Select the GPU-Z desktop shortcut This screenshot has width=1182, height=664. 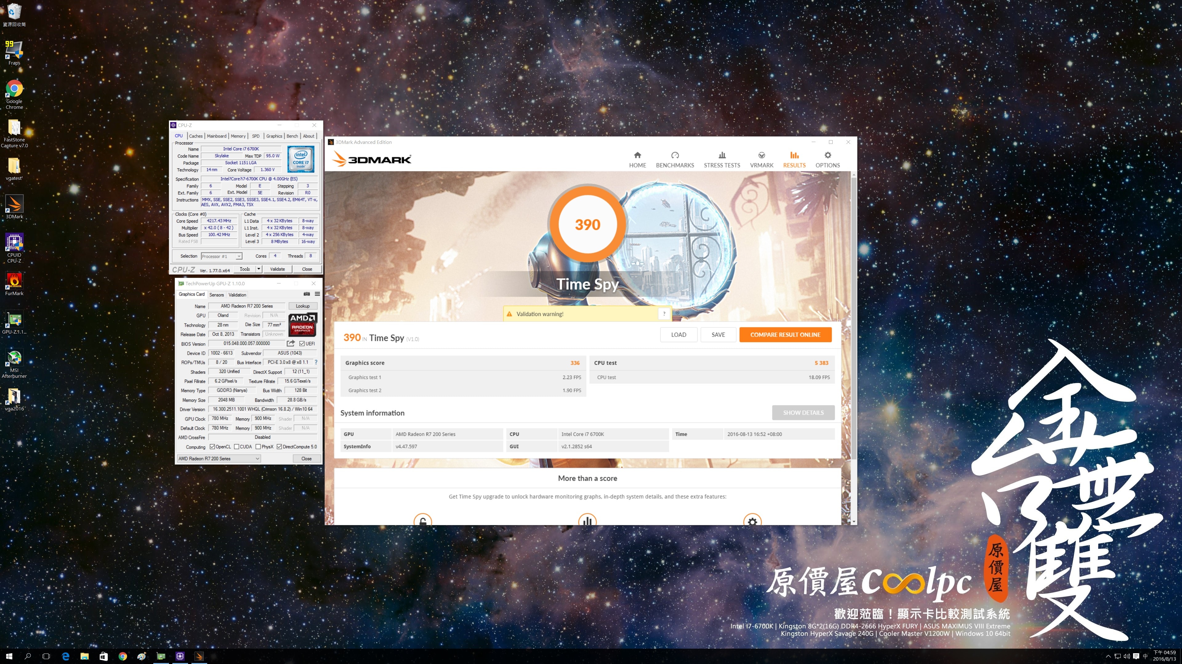tap(14, 322)
